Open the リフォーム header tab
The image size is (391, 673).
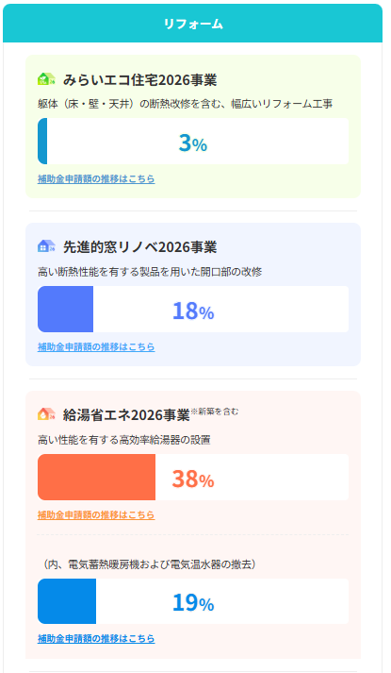(193, 24)
